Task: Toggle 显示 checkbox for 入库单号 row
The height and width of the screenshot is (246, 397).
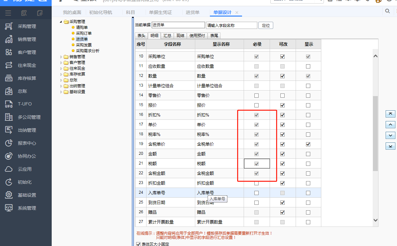Action: click(x=308, y=193)
